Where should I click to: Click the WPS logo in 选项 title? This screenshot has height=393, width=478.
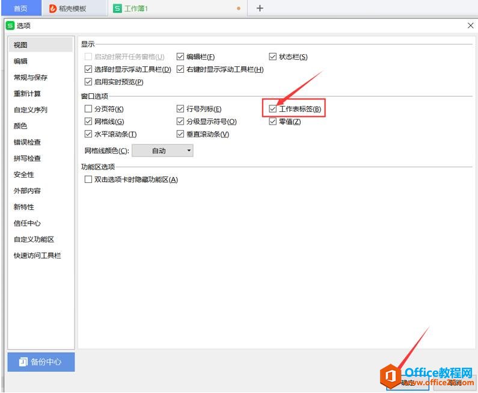pyautogui.click(x=10, y=26)
